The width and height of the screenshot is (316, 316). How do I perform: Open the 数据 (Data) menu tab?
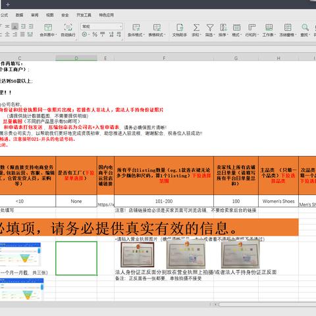(19, 15)
